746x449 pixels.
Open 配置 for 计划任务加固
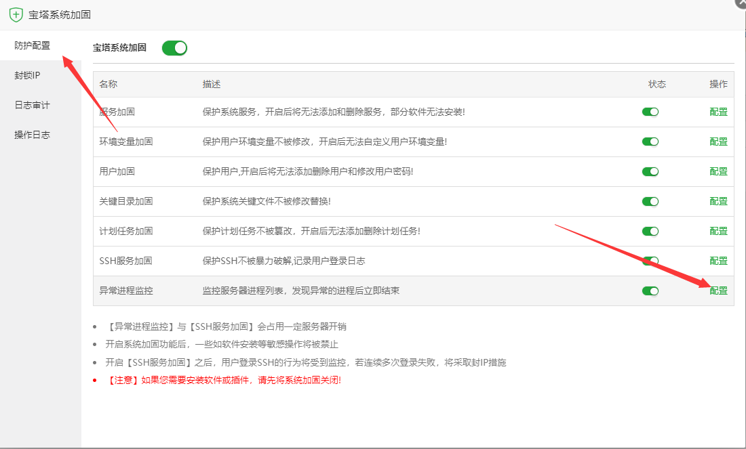click(718, 231)
